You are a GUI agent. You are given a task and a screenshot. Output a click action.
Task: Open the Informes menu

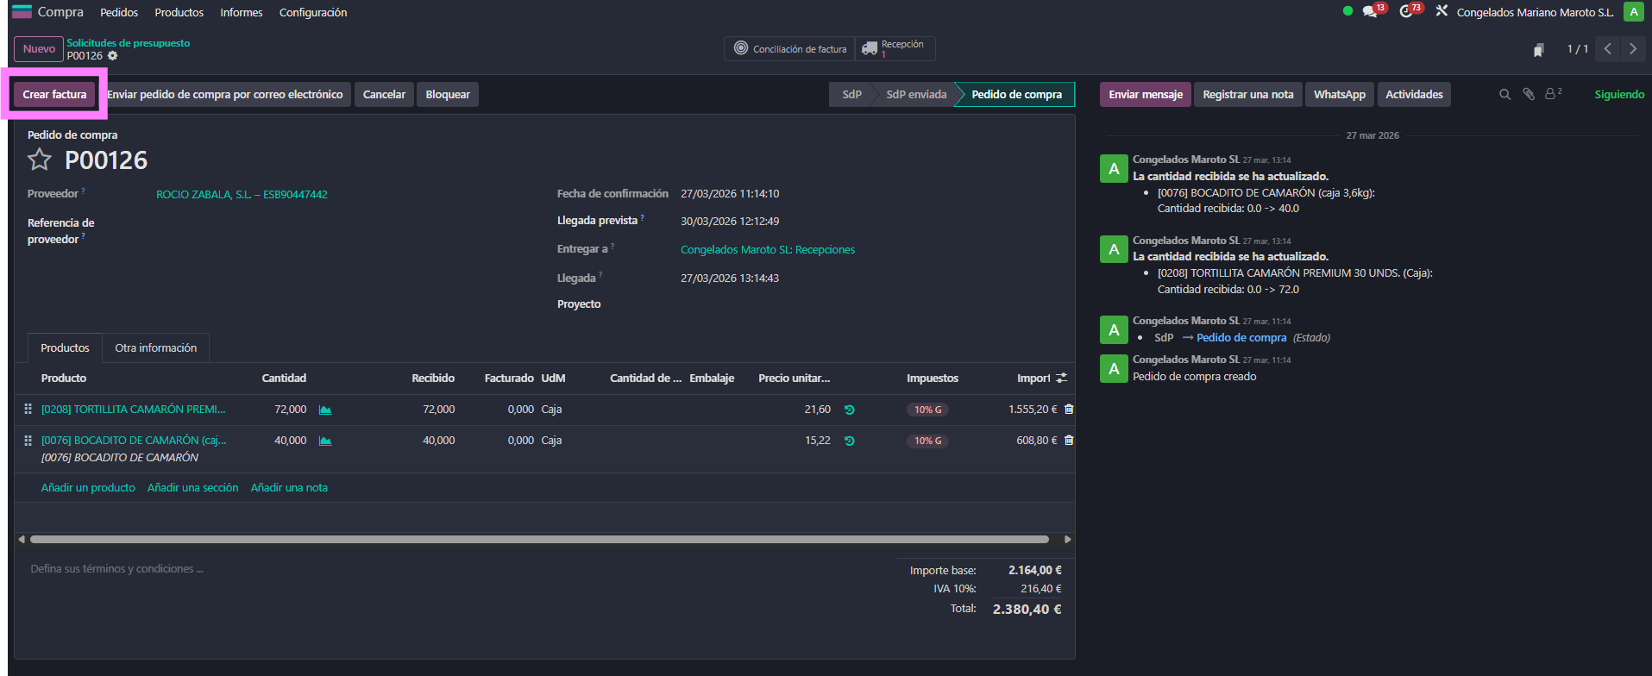(x=241, y=13)
